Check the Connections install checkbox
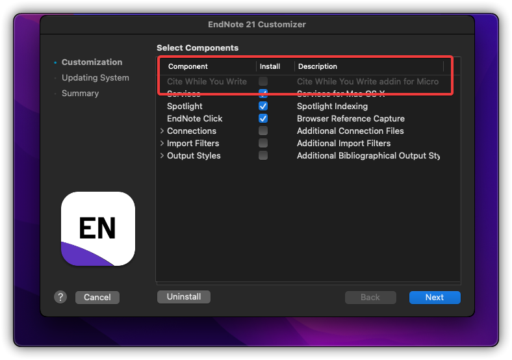512x360 pixels. (x=263, y=131)
